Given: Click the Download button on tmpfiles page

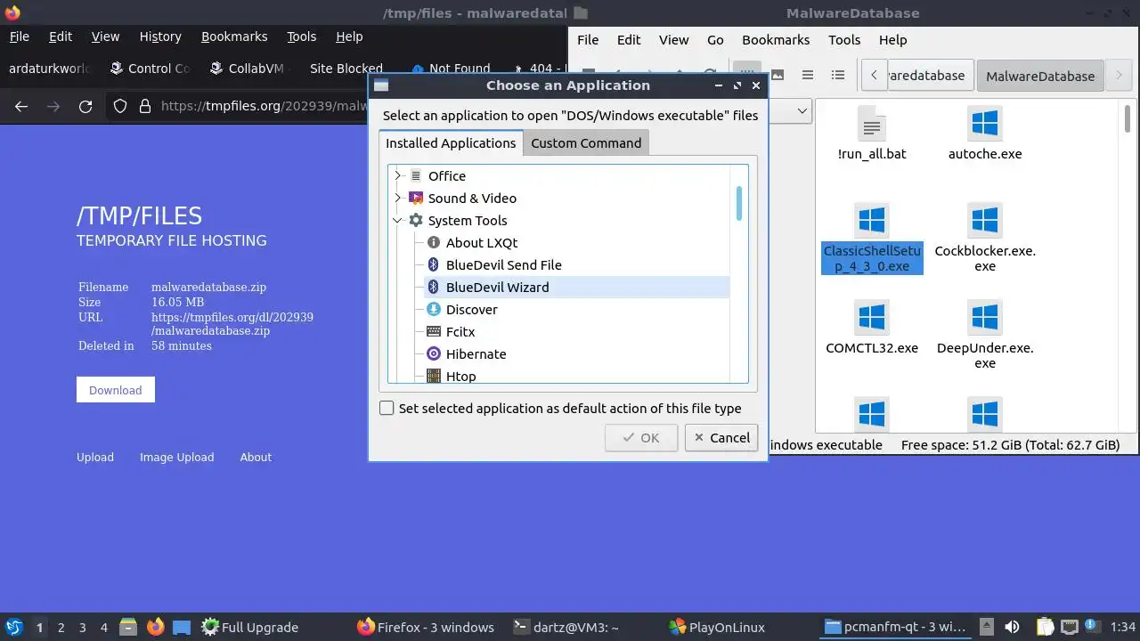Looking at the screenshot, I should (115, 390).
